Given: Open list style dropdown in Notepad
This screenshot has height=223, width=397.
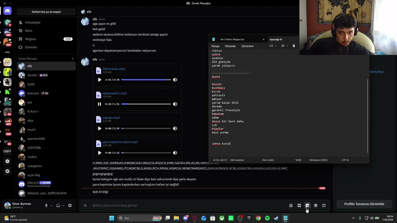Looking at the screenshot, I should tap(284, 46).
